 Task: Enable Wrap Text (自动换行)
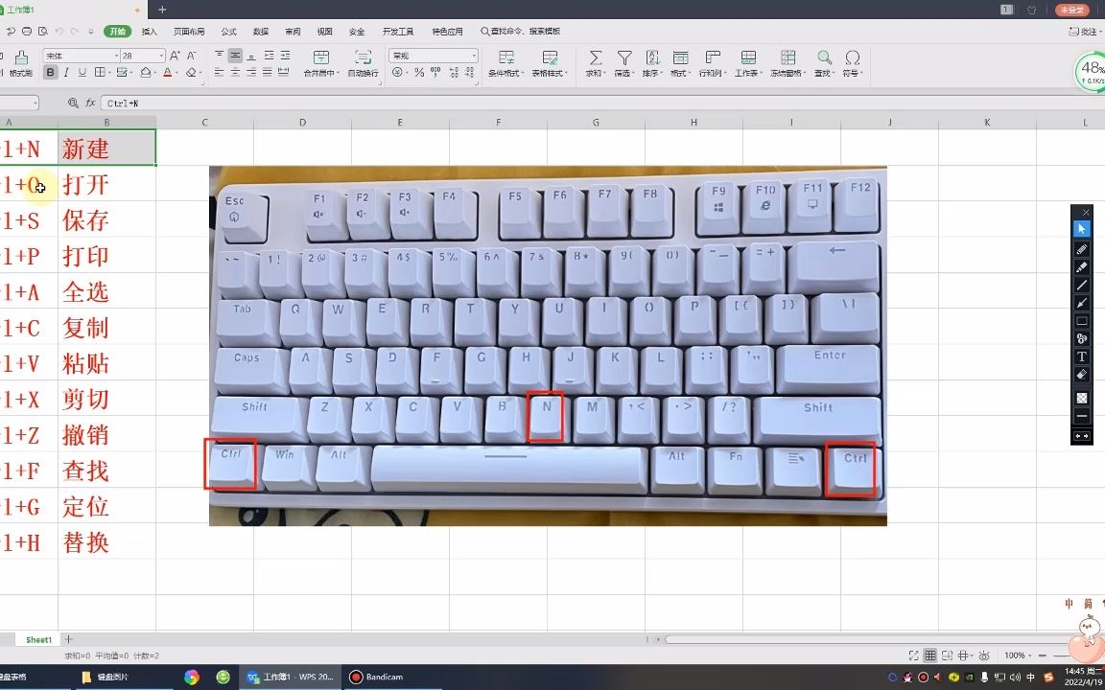363,61
